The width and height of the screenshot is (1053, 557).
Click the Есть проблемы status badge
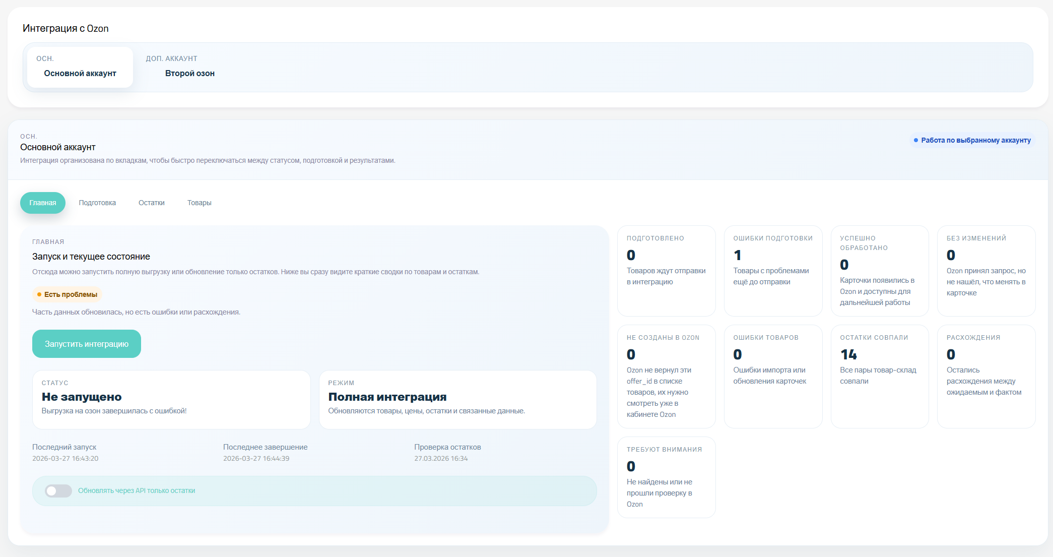(67, 294)
